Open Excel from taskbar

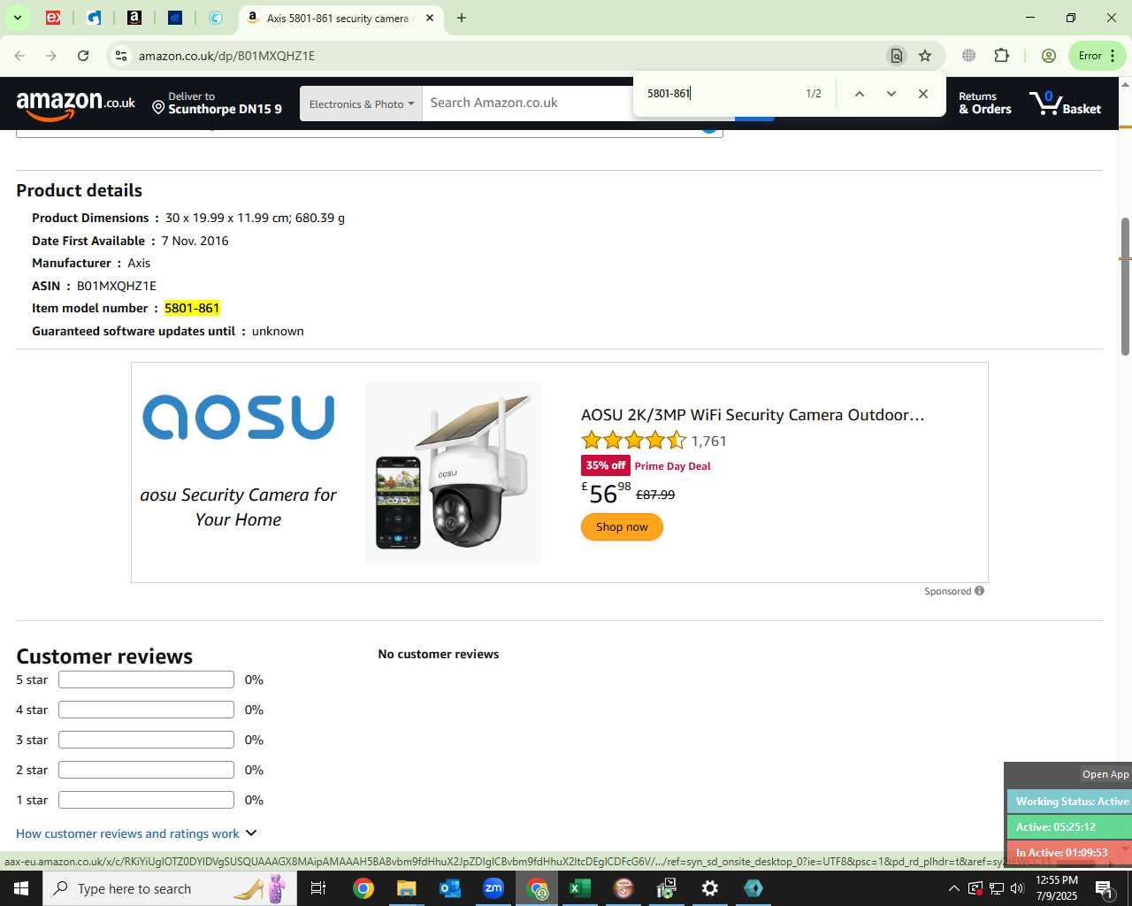(580, 888)
